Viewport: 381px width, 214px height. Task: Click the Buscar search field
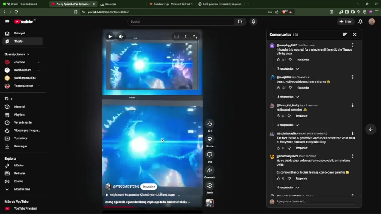pos(181,21)
